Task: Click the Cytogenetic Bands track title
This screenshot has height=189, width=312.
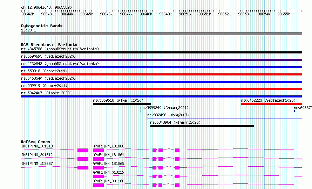Action: point(42,26)
